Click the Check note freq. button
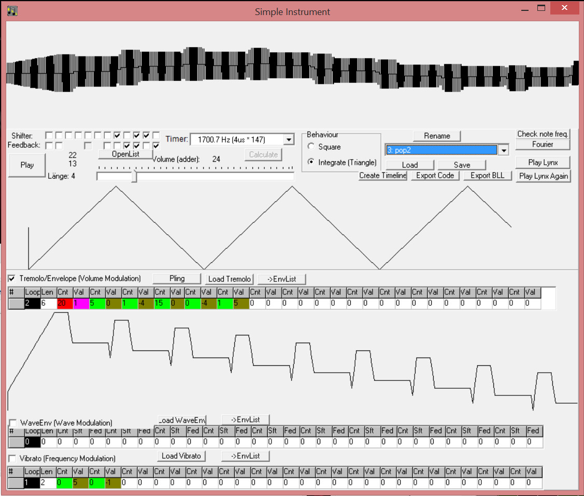Image resolution: width=584 pixels, height=496 pixels. point(543,134)
